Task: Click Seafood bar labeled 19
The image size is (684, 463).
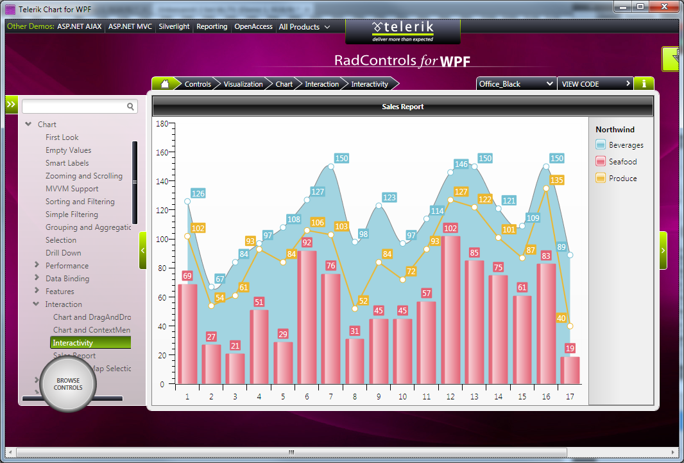Action: (x=570, y=370)
